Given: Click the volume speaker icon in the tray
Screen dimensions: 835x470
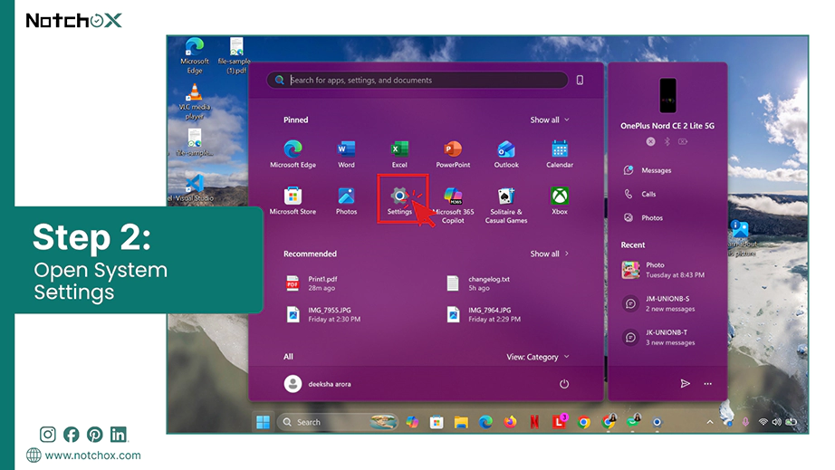Looking at the screenshot, I should pos(776,422).
